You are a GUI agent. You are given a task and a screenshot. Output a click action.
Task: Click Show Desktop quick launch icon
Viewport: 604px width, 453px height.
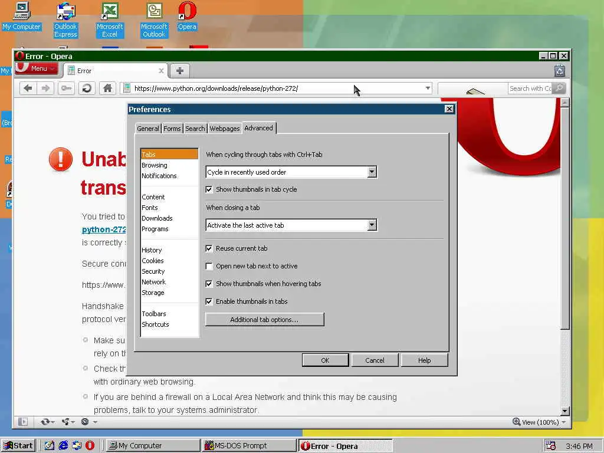point(50,446)
